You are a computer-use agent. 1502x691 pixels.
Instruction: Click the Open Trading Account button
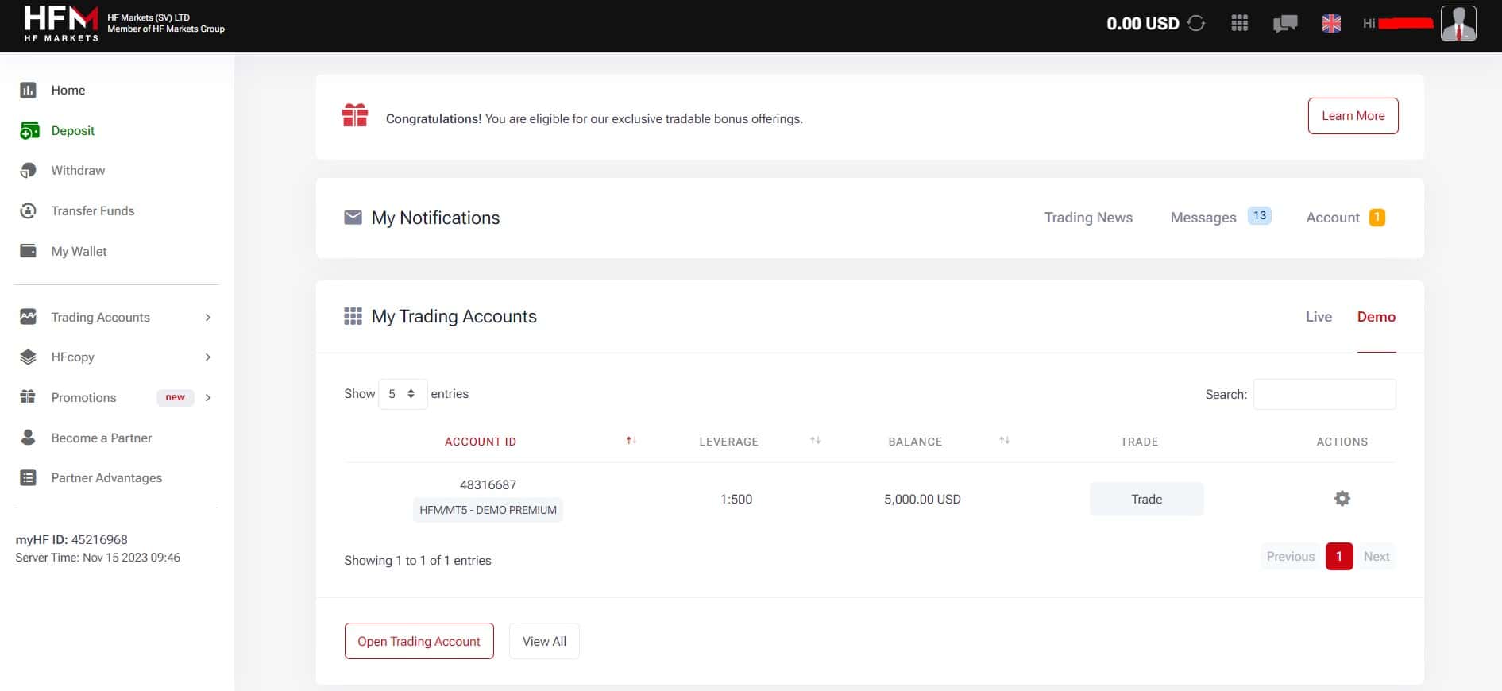point(419,641)
